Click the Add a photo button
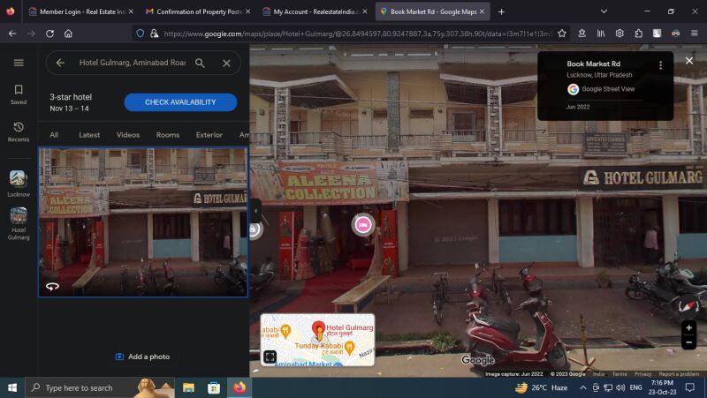707x398 pixels. click(x=143, y=357)
